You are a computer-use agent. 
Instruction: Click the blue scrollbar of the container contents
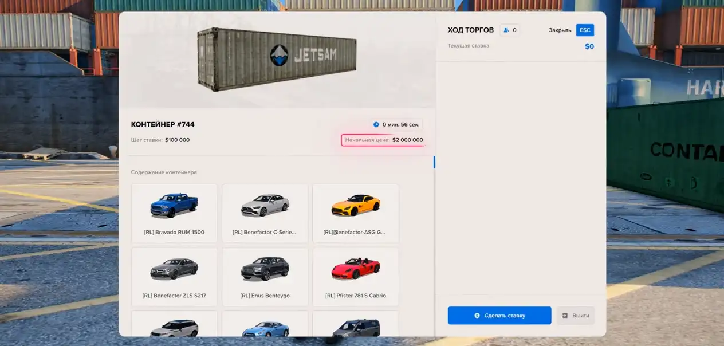click(x=434, y=162)
